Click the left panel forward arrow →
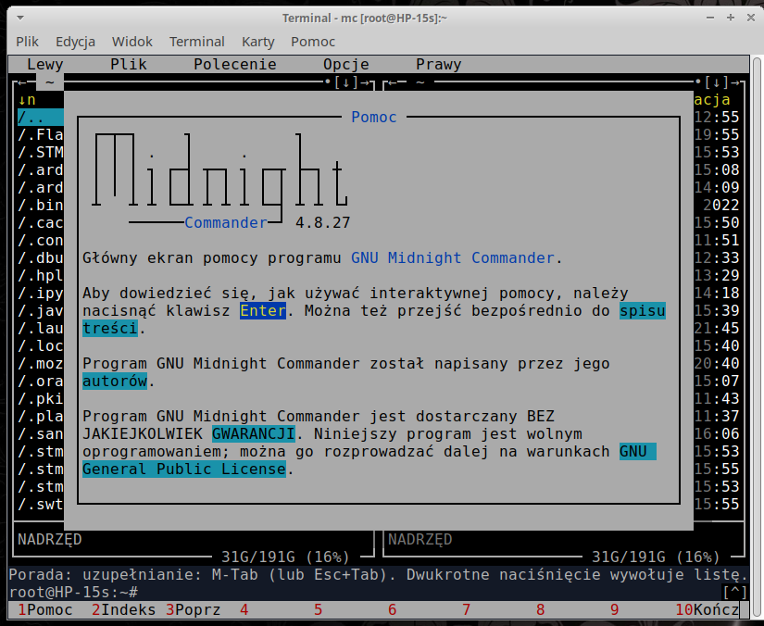This screenshot has height=626, width=764. pyautogui.click(x=365, y=82)
